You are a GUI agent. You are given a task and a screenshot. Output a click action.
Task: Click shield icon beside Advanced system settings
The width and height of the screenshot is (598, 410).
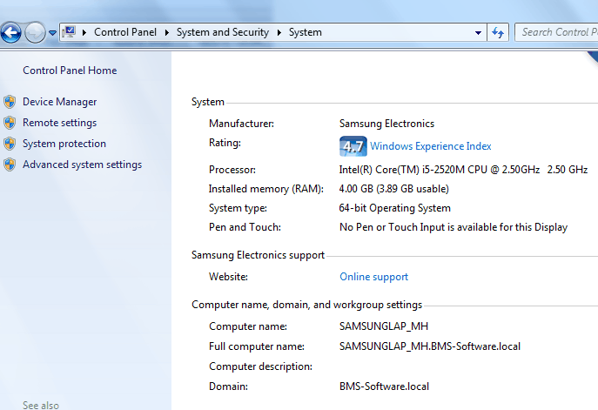click(10, 165)
